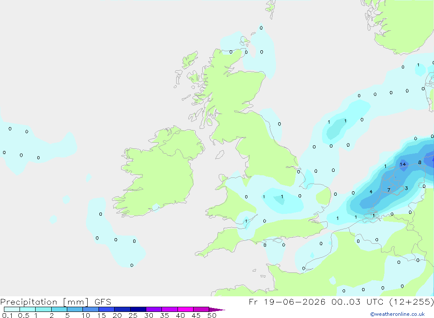Pick the 5–10 mm blue legend swatch

point(75,309)
